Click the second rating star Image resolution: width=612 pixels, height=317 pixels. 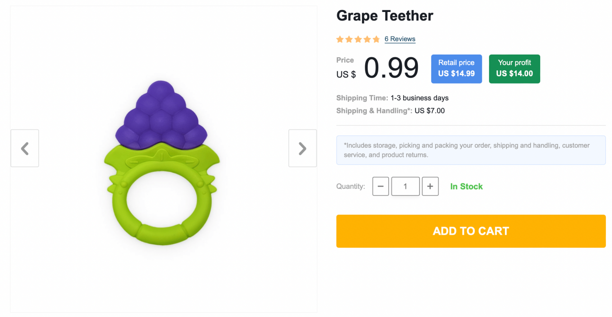[x=349, y=39]
